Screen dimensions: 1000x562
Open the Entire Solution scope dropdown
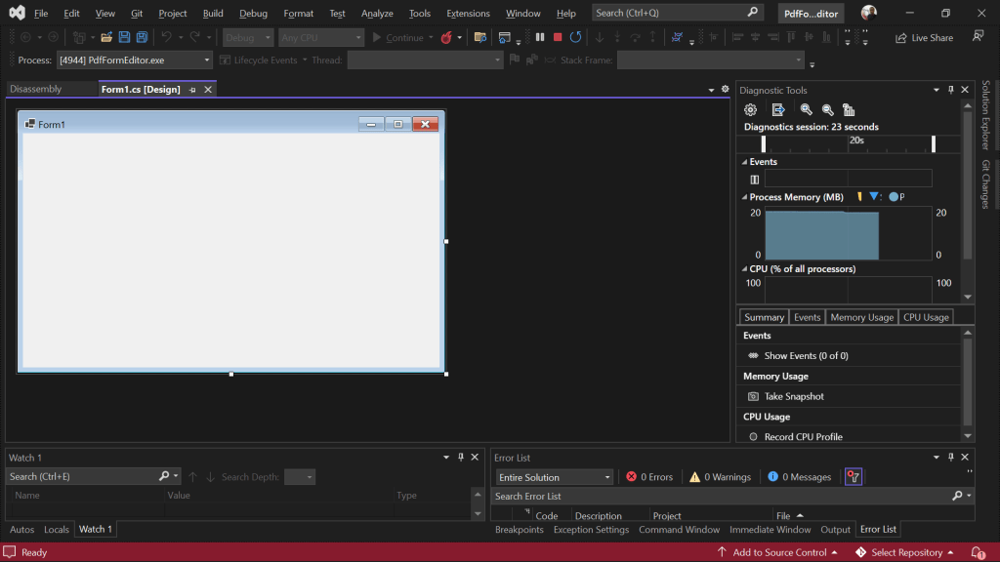click(x=554, y=476)
